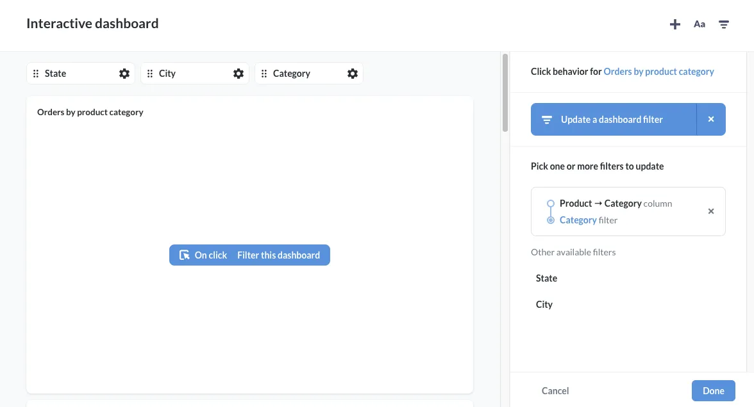Remove the Product Category filter mapping
Viewport: 754px width, 407px height.
pyautogui.click(x=710, y=211)
